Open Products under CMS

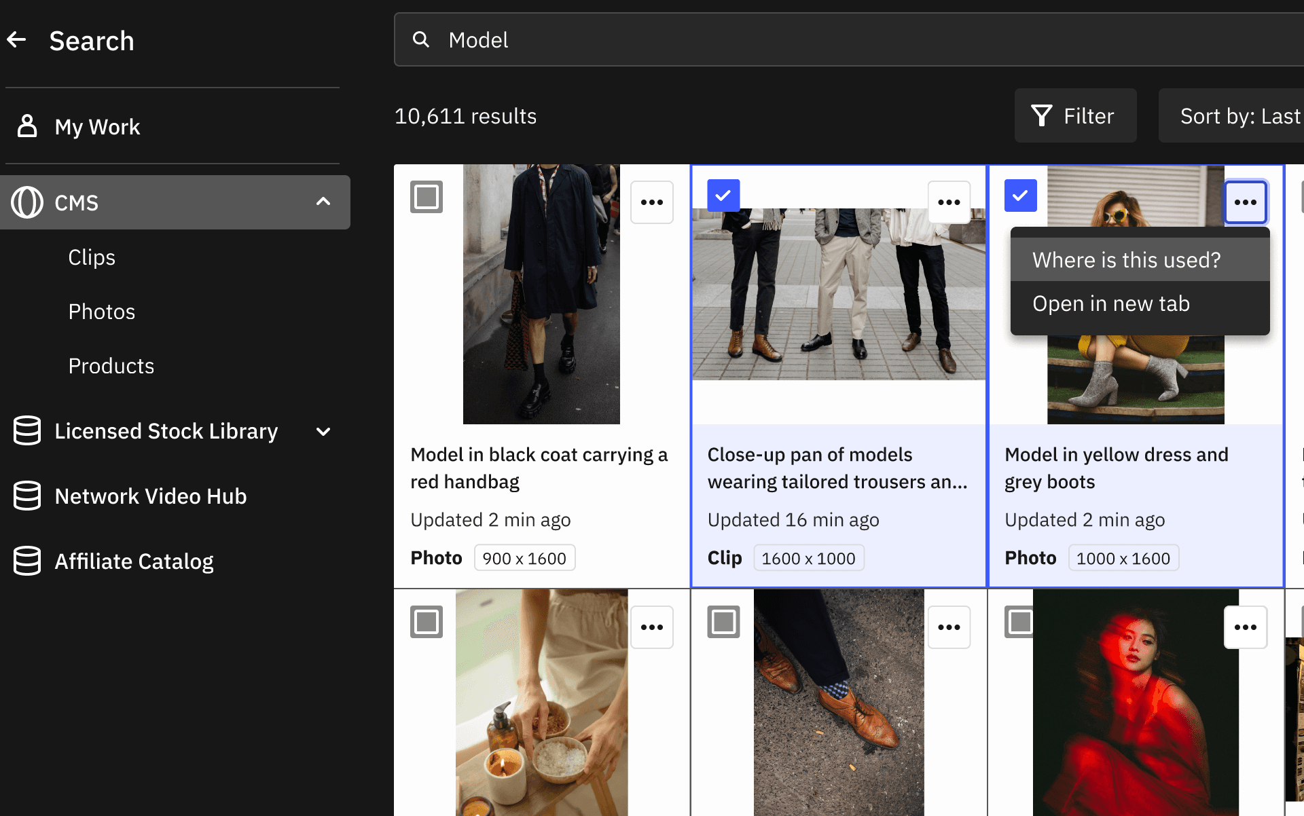click(x=111, y=366)
